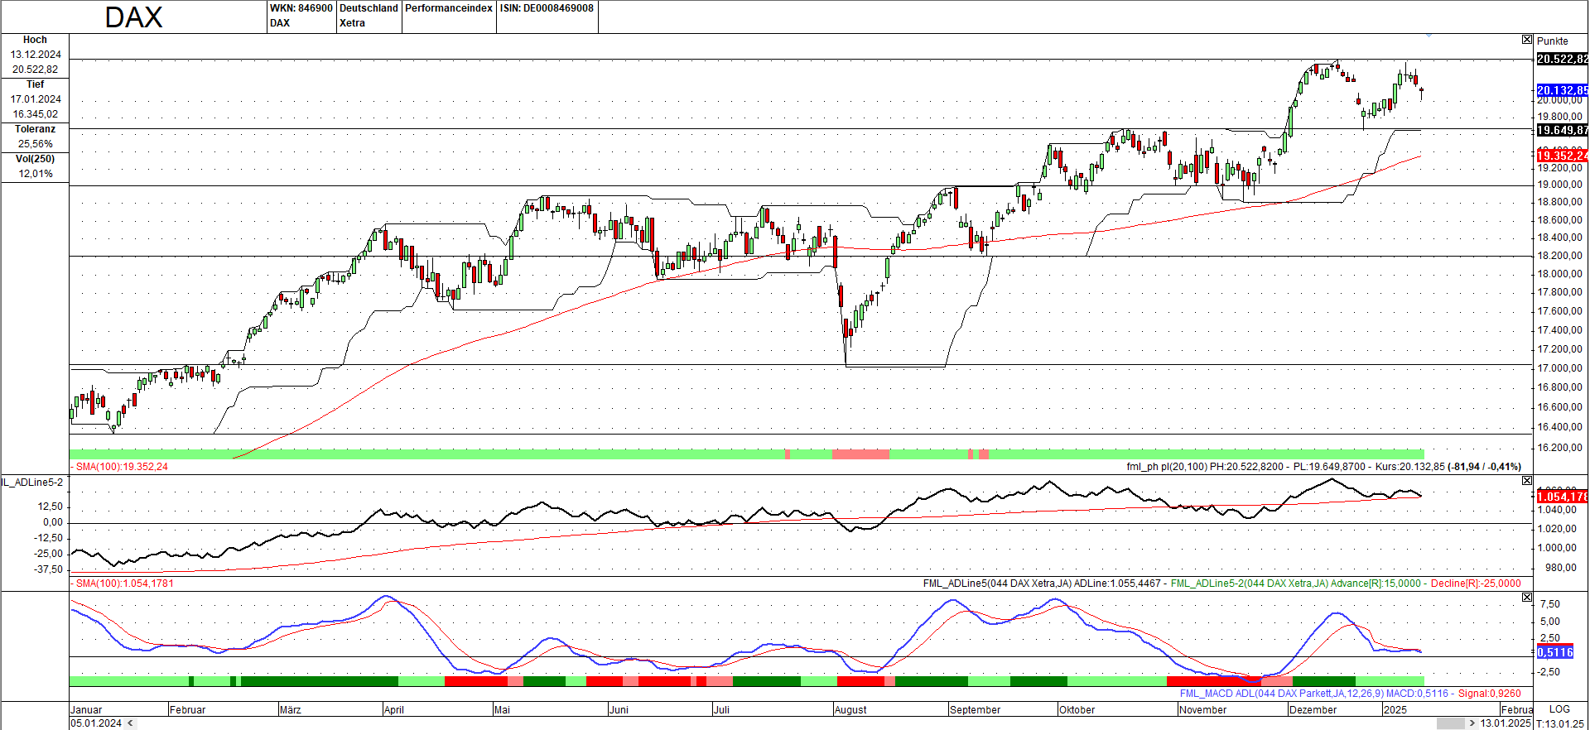This screenshot has height=730, width=1590.
Task: Select the April label on time axis
Action: pos(393,710)
